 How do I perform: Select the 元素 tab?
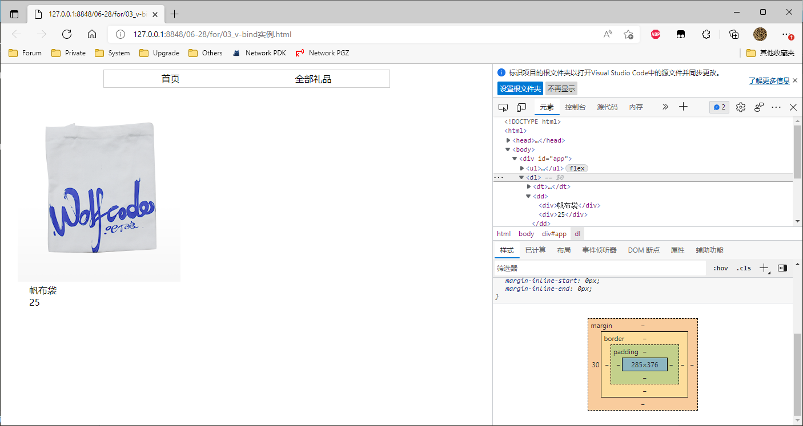pos(547,107)
